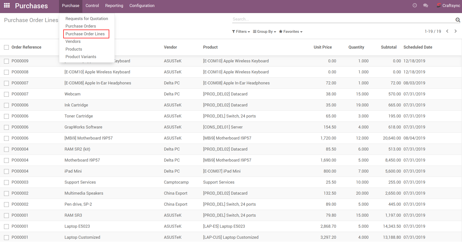Sort by Scheduled Date column header
The width and height of the screenshot is (462, 249).
pyautogui.click(x=418, y=47)
